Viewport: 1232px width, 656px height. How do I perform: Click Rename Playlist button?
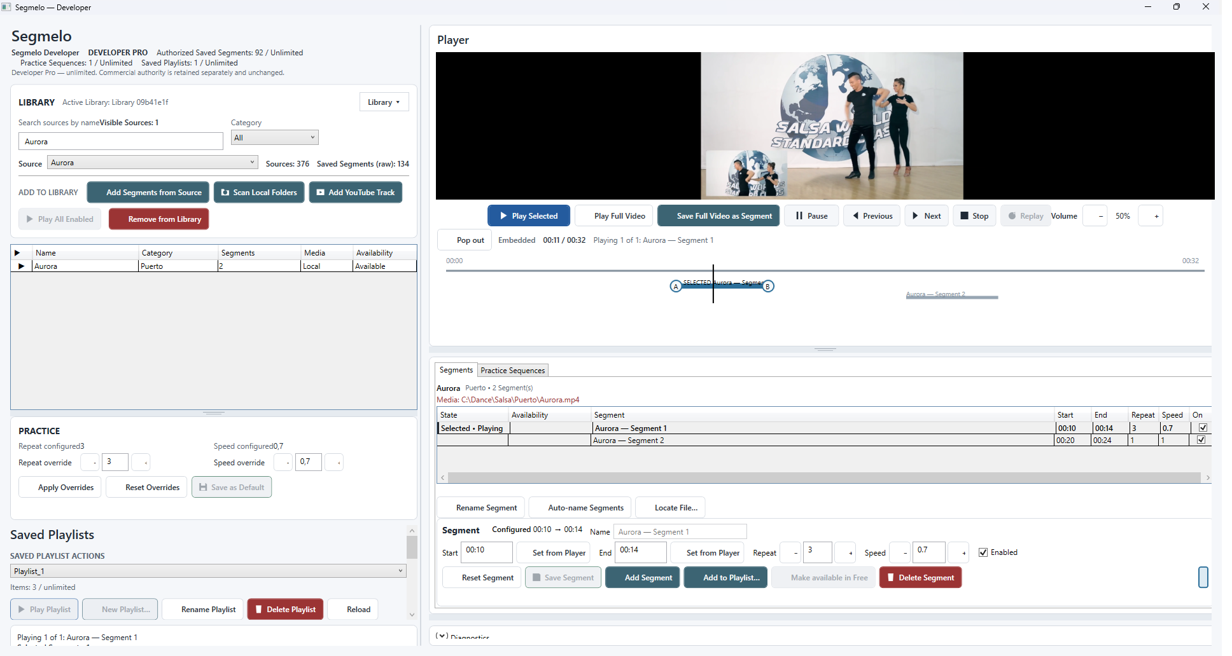pyautogui.click(x=202, y=610)
